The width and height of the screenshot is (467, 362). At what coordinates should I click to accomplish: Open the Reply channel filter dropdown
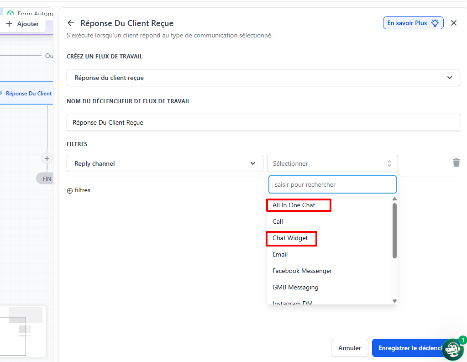165,163
